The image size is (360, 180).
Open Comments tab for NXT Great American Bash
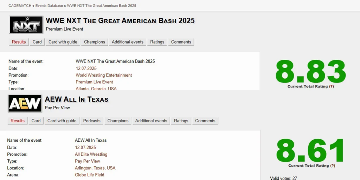181,42
